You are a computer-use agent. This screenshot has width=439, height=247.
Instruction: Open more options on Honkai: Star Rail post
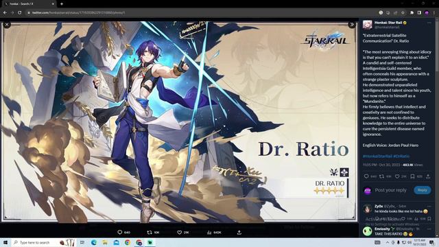coord(429,23)
